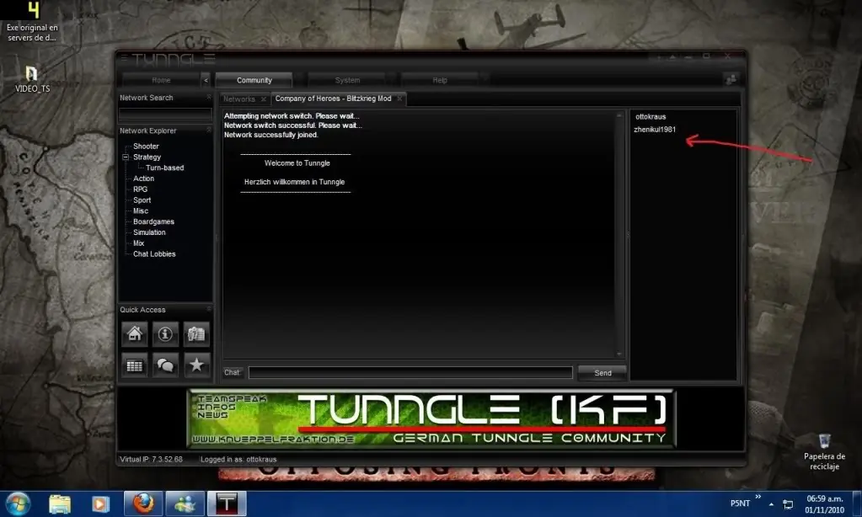This screenshot has width=862, height=517.
Task: Select RPG in Network Explorer
Action: click(140, 189)
